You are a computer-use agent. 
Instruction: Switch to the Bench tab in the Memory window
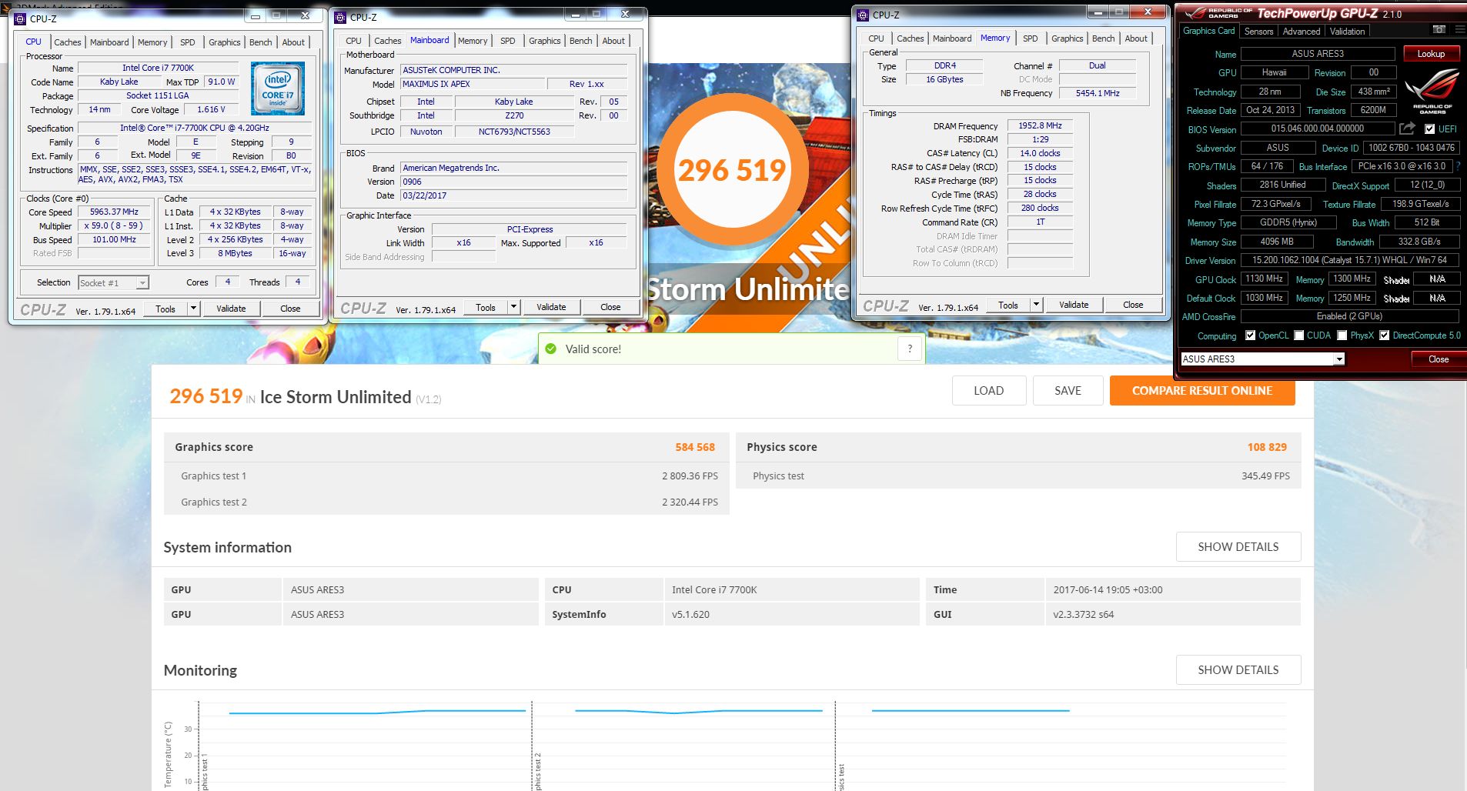[x=1103, y=38]
